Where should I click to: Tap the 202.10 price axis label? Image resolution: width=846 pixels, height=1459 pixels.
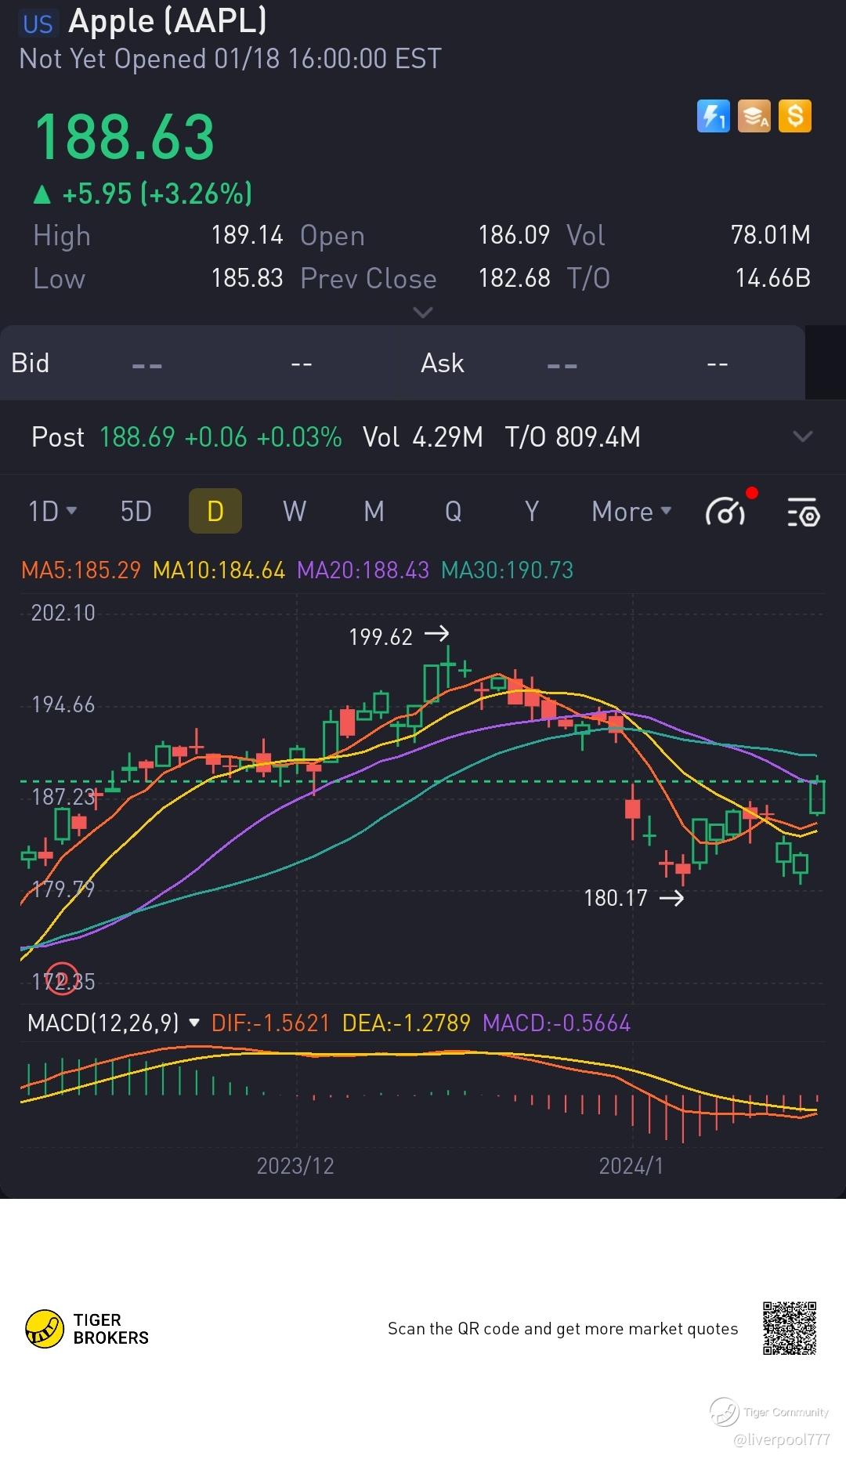(x=63, y=613)
